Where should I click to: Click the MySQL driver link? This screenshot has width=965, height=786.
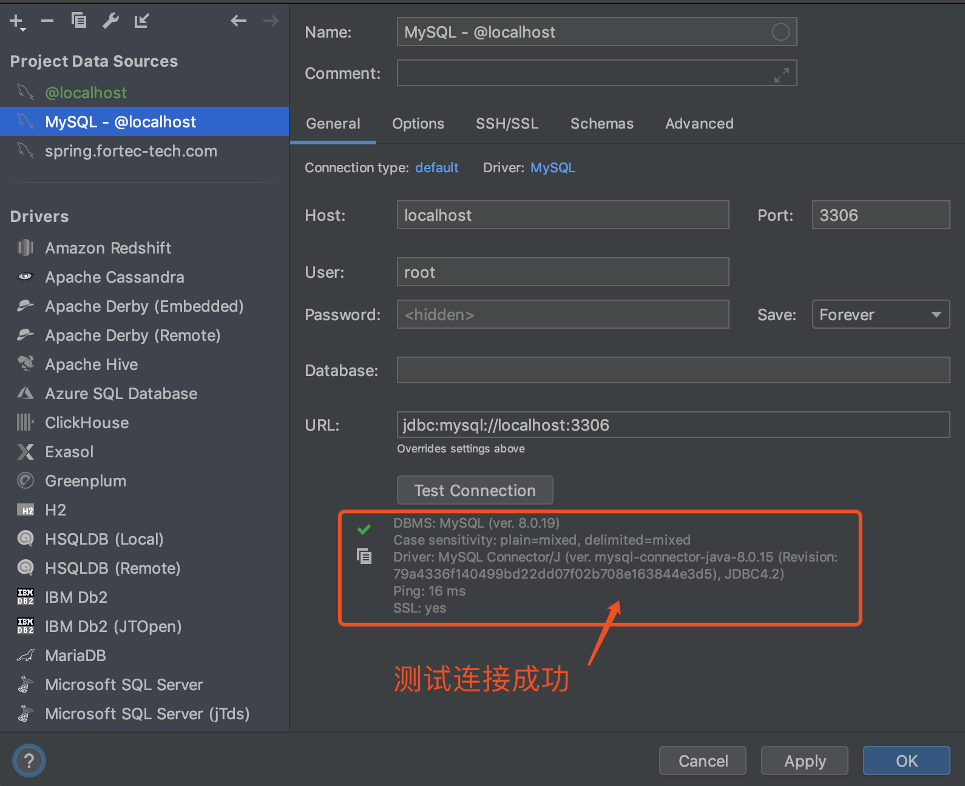click(553, 167)
